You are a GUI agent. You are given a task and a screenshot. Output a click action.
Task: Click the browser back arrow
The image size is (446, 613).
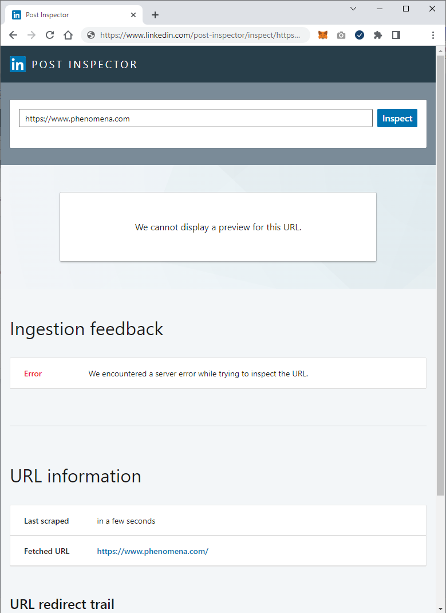(x=13, y=35)
